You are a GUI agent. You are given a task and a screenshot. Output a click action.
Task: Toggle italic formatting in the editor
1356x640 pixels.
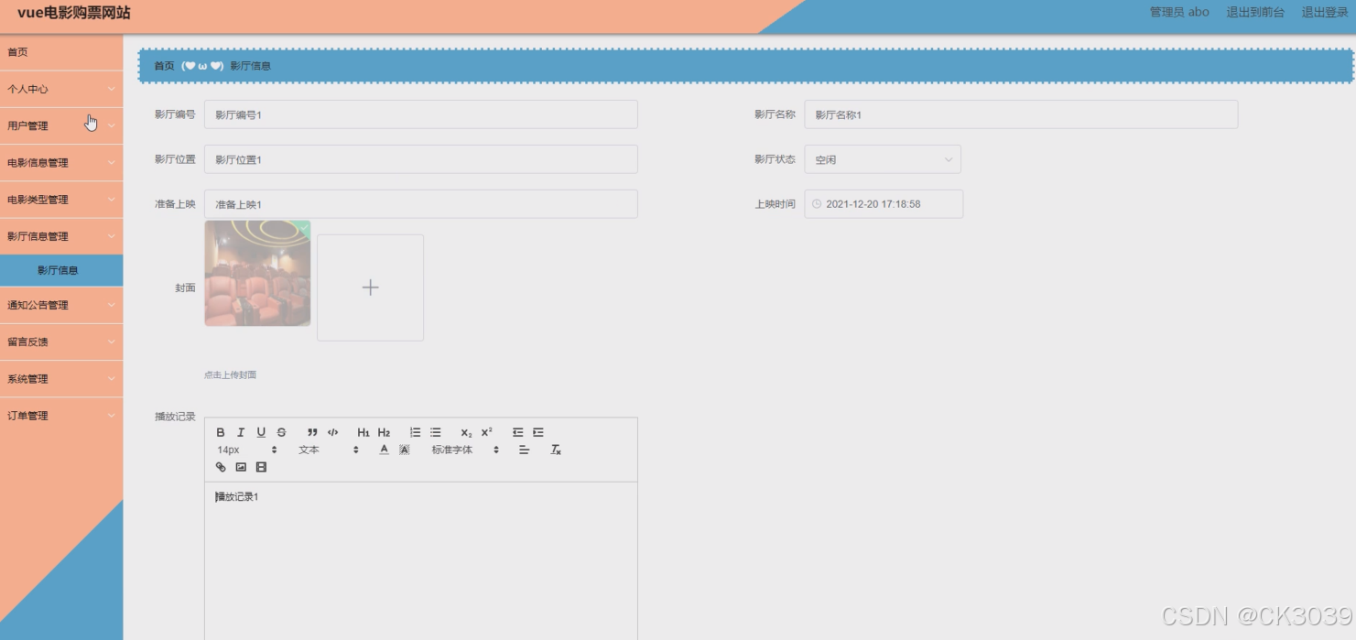click(241, 432)
